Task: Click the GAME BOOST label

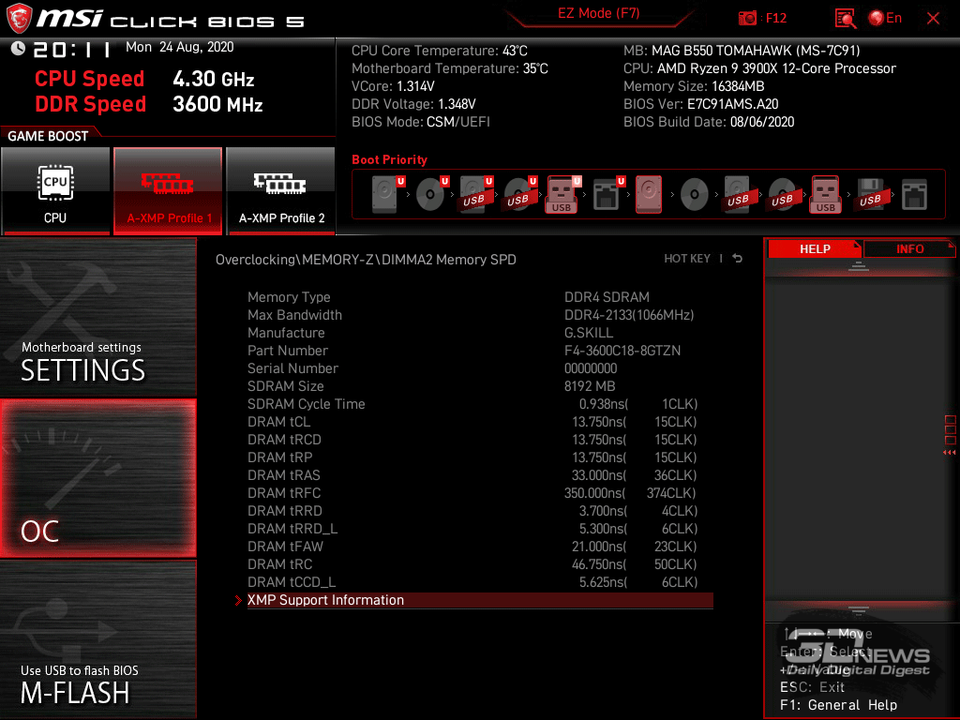Action: 48,136
